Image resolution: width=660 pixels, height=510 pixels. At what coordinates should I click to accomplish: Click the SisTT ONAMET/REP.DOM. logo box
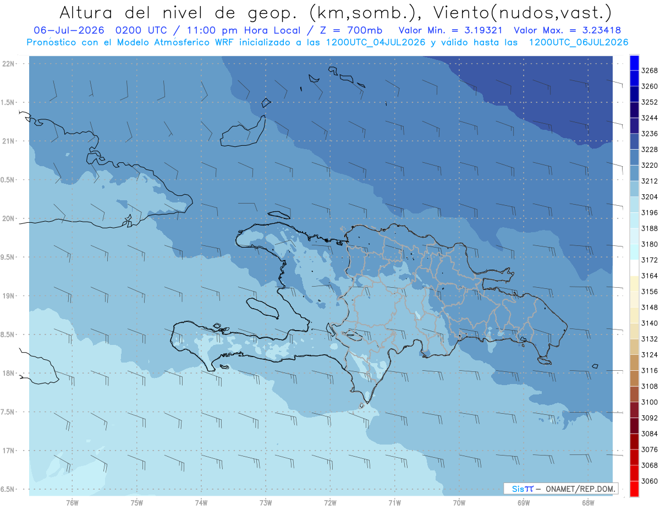[x=560, y=489]
